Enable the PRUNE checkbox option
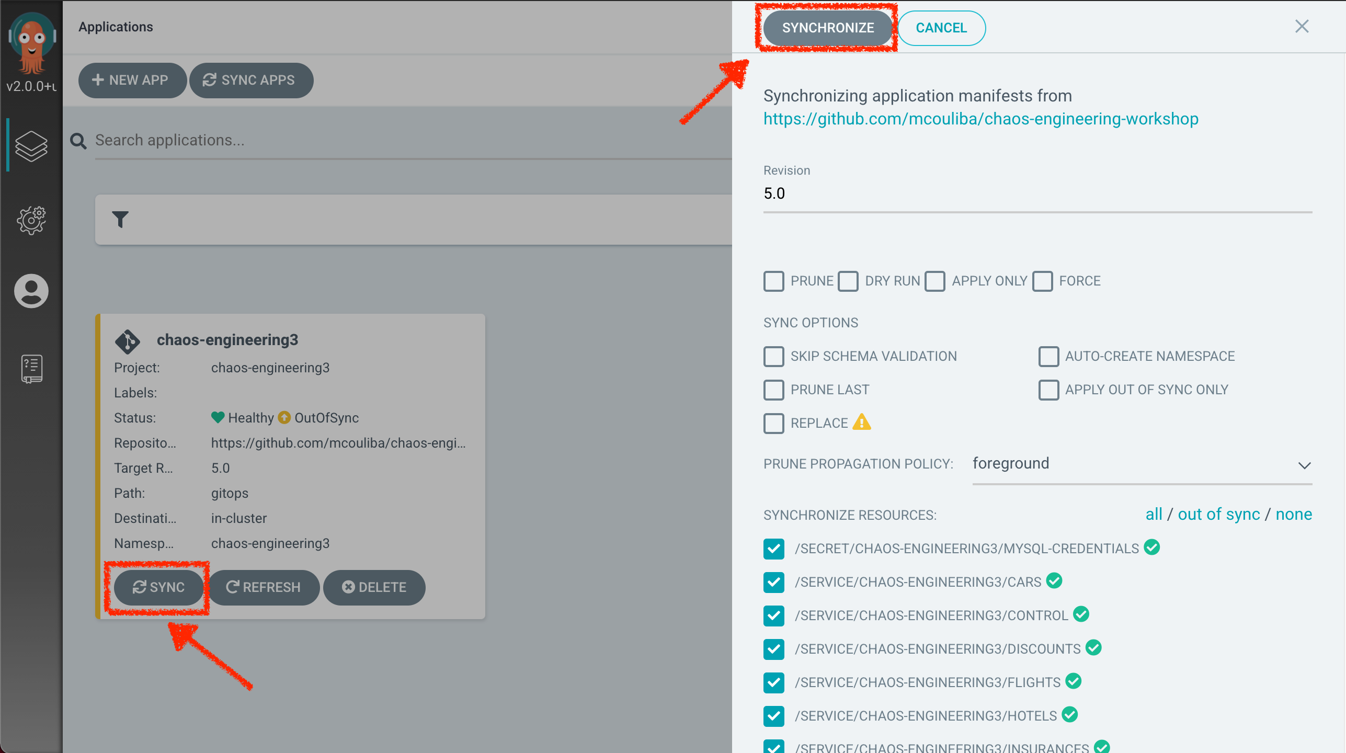1346x753 pixels. pos(774,281)
